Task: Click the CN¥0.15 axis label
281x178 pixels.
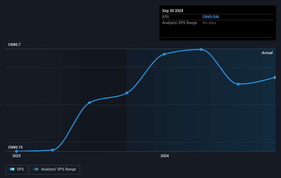Action: coord(15,147)
